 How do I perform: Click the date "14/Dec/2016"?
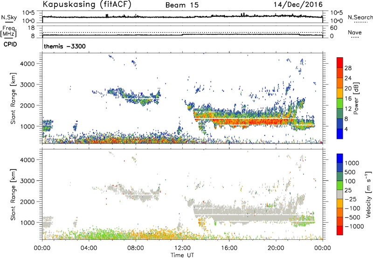tap(298, 5)
